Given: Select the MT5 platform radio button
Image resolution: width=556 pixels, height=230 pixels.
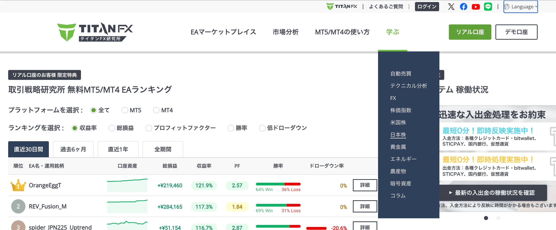Looking at the screenshot, I should pyautogui.click(x=125, y=110).
